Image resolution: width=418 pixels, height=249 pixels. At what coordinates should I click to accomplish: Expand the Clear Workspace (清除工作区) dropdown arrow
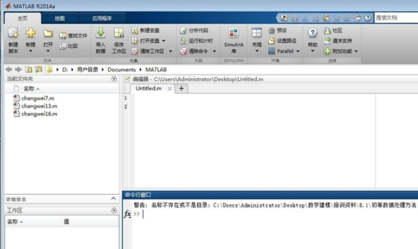[x=171, y=51]
